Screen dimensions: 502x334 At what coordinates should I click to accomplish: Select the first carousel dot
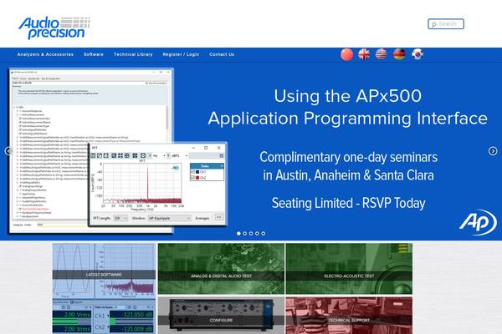[x=238, y=234]
